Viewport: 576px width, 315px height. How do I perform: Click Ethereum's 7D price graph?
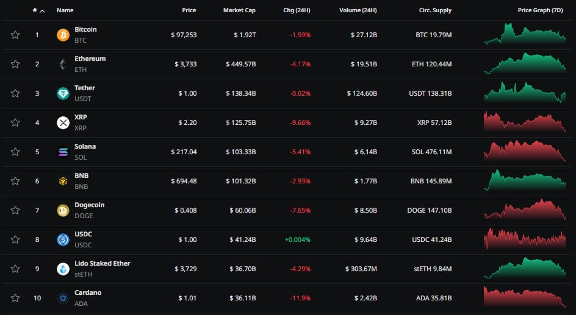point(524,64)
